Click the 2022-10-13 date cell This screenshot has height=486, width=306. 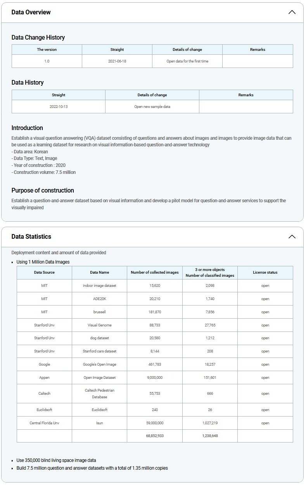[59, 107]
